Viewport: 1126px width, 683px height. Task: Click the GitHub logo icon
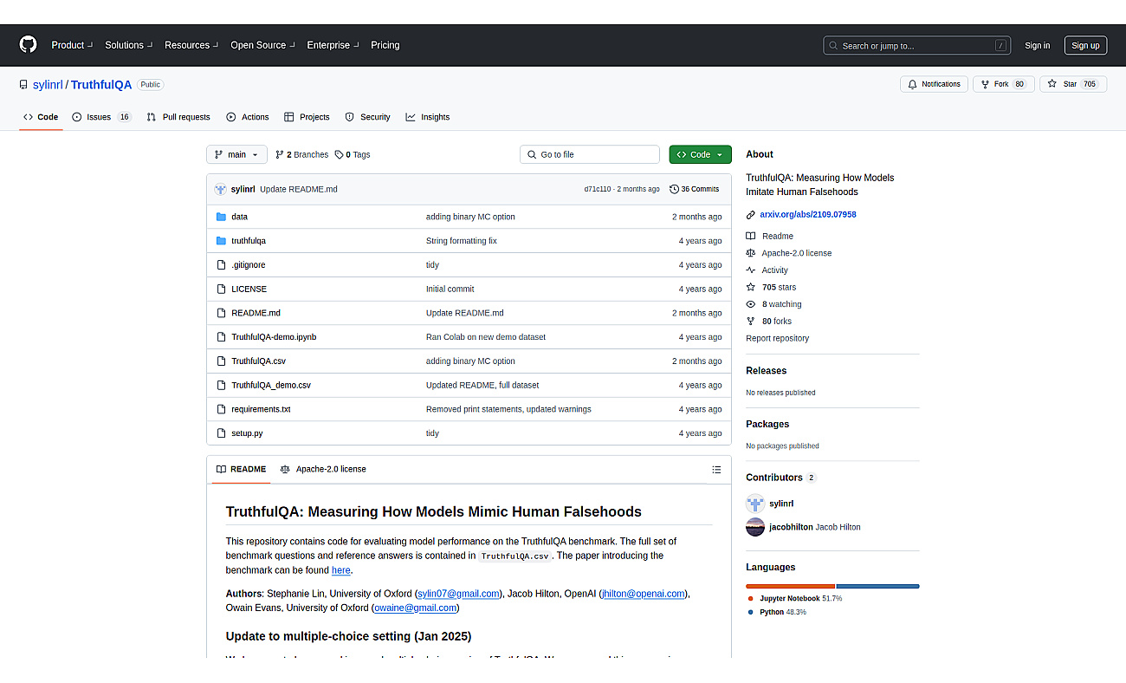click(29, 45)
